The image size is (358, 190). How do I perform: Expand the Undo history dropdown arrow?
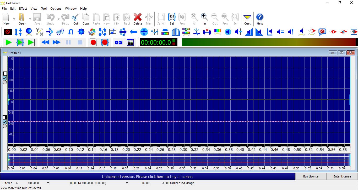click(58, 19)
